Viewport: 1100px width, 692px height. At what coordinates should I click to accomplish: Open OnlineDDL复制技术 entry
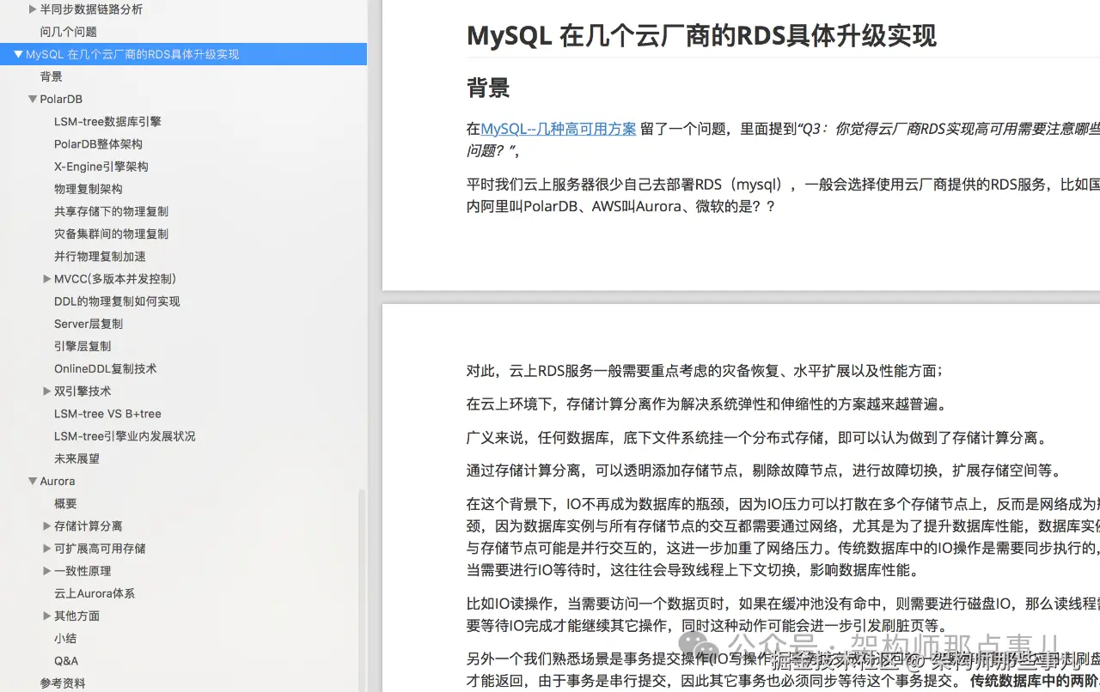[x=105, y=368]
